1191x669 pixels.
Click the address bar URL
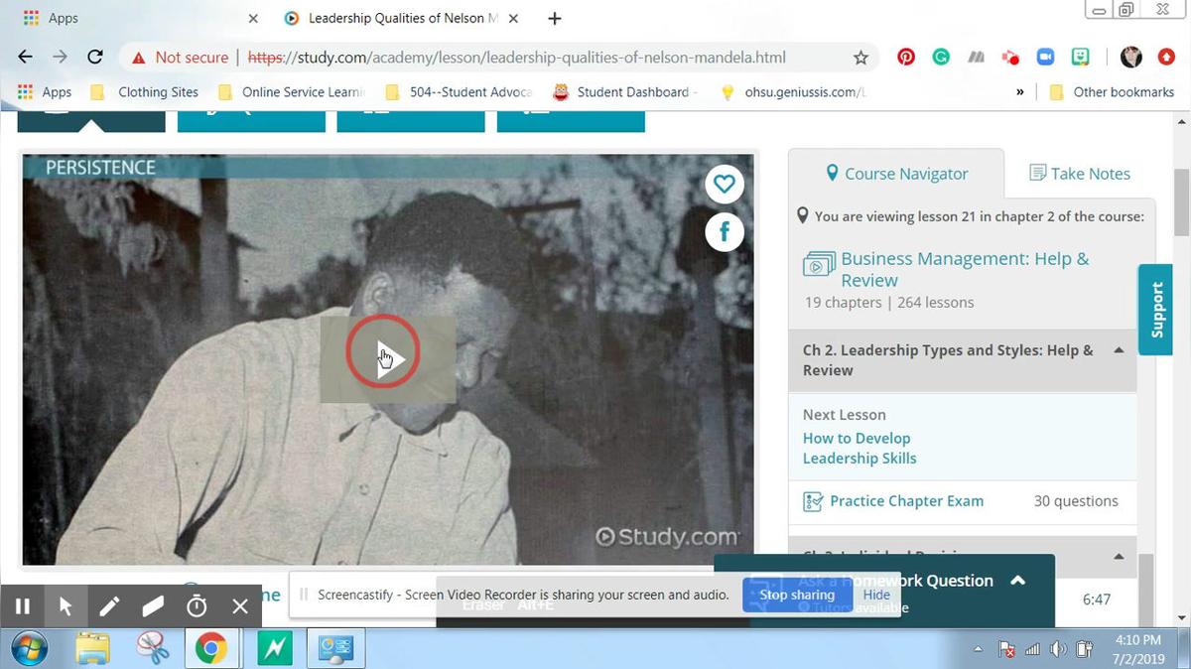point(516,58)
